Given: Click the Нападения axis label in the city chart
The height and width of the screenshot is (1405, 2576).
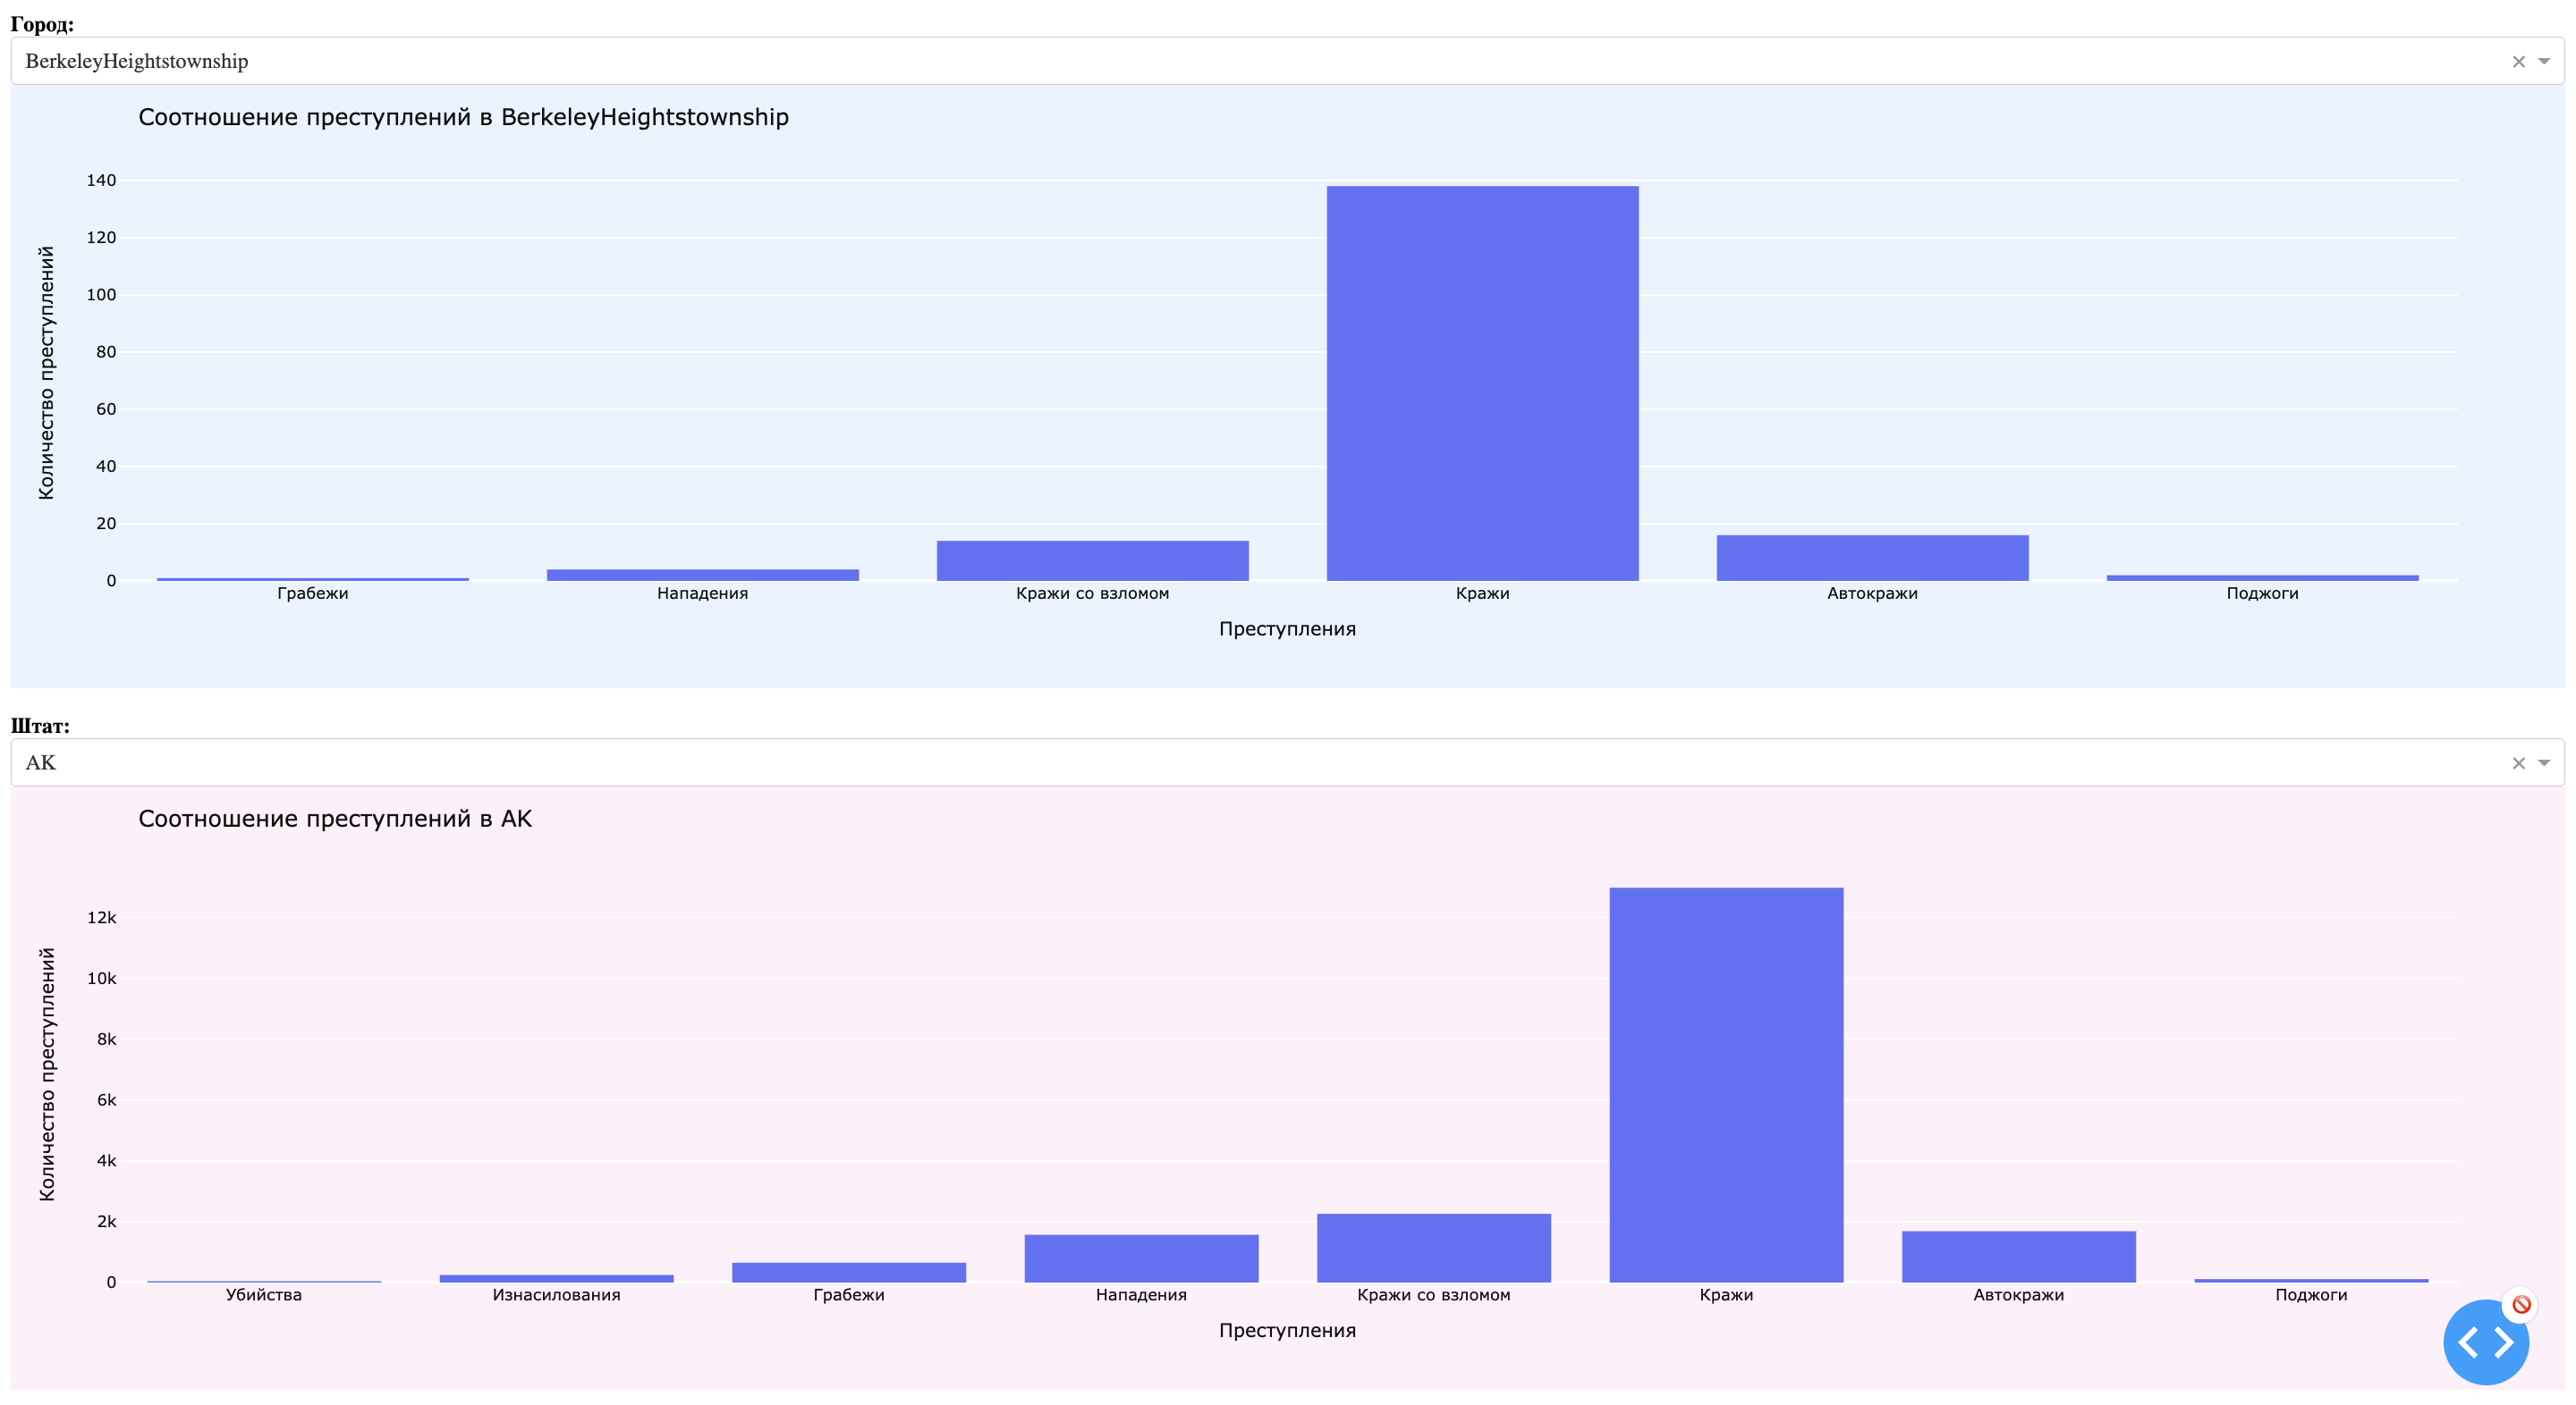Looking at the screenshot, I should pos(701,593).
